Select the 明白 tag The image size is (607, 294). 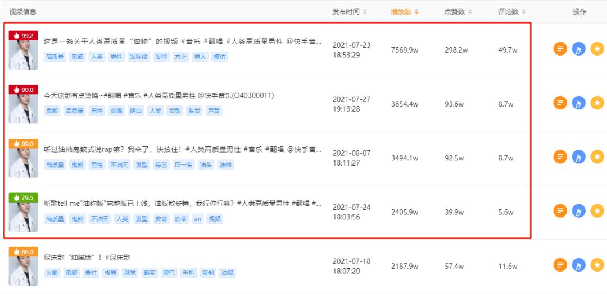pyautogui.click(x=136, y=111)
